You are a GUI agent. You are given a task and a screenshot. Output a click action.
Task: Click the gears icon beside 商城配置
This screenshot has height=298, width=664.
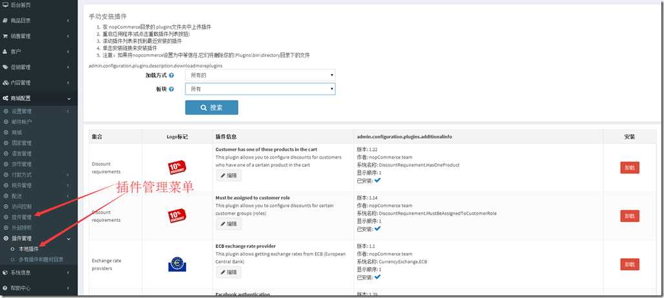pyautogui.click(x=5, y=99)
